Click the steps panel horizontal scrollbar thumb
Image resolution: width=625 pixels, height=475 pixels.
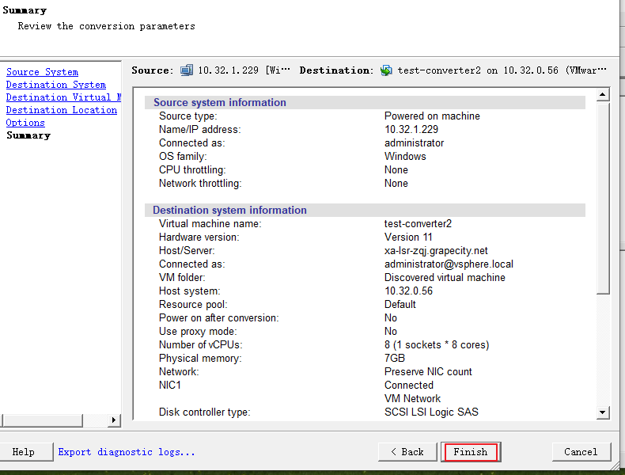point(54,420)
